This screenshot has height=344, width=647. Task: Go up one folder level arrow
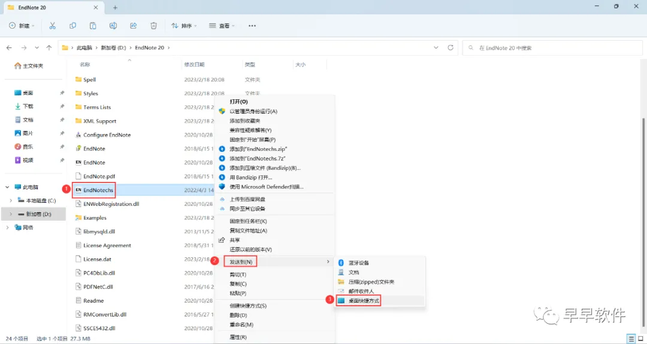[x=49, y=48]
